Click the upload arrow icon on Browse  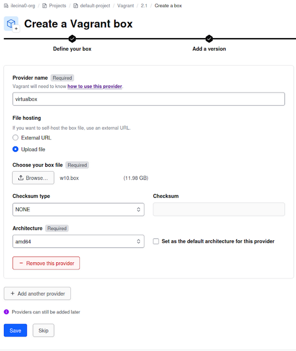point(21,178)
